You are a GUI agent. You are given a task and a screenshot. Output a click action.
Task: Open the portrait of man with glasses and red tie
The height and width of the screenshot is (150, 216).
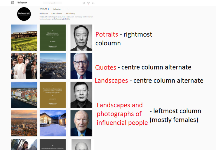click(81, 66)
